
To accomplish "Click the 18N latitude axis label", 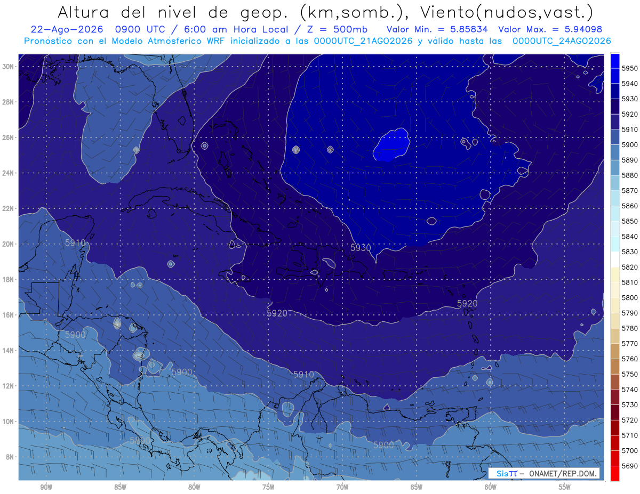I will click(x=8, y=279).
